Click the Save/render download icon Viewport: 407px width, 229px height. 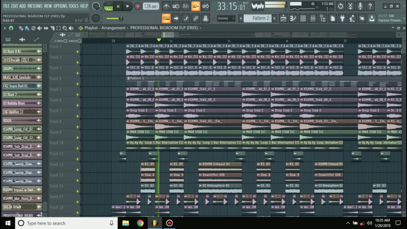(372, 18)
